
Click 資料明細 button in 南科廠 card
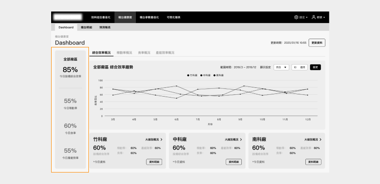[x=313, y=162]
